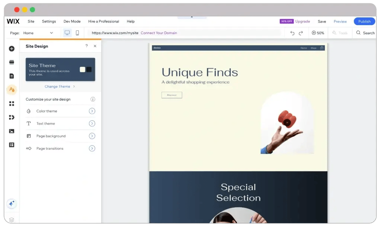The image size is (381, 228).
Task: Open the Add Apps grid icon
Action: pos(12,103)
